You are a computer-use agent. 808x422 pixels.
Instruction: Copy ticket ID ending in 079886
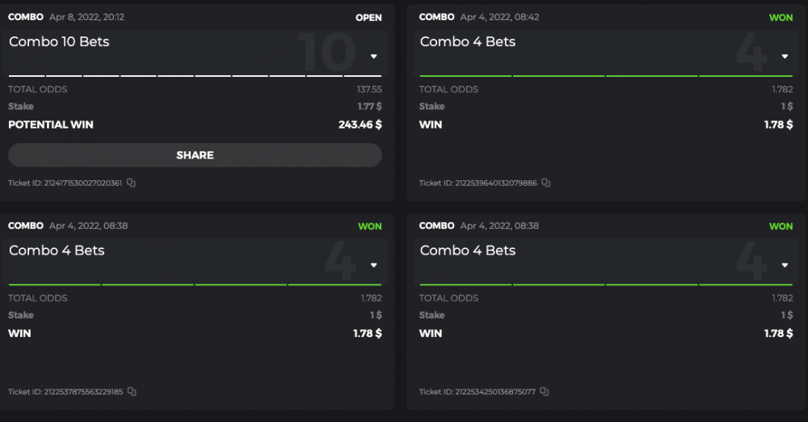545,183
